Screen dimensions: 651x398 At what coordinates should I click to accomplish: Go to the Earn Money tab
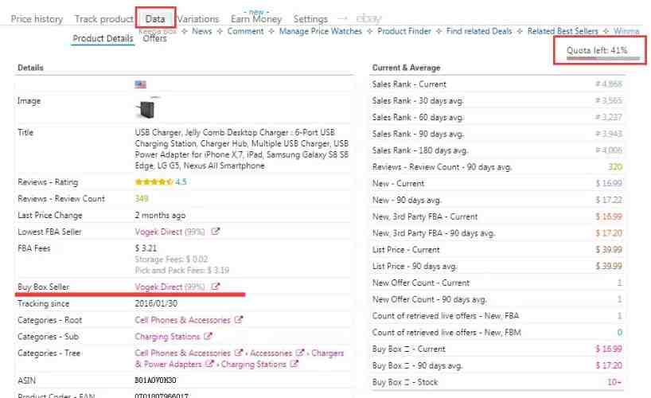pos(256,19)
